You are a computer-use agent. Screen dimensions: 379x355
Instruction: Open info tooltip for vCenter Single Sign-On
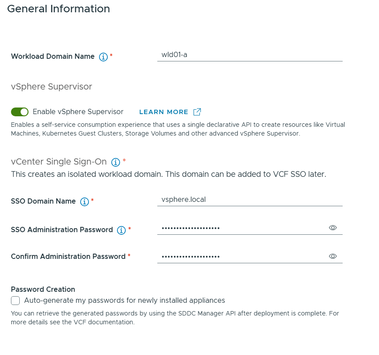116,162
